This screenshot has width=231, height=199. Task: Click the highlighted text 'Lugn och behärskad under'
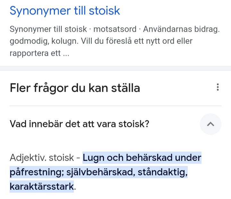coord(142,158)
